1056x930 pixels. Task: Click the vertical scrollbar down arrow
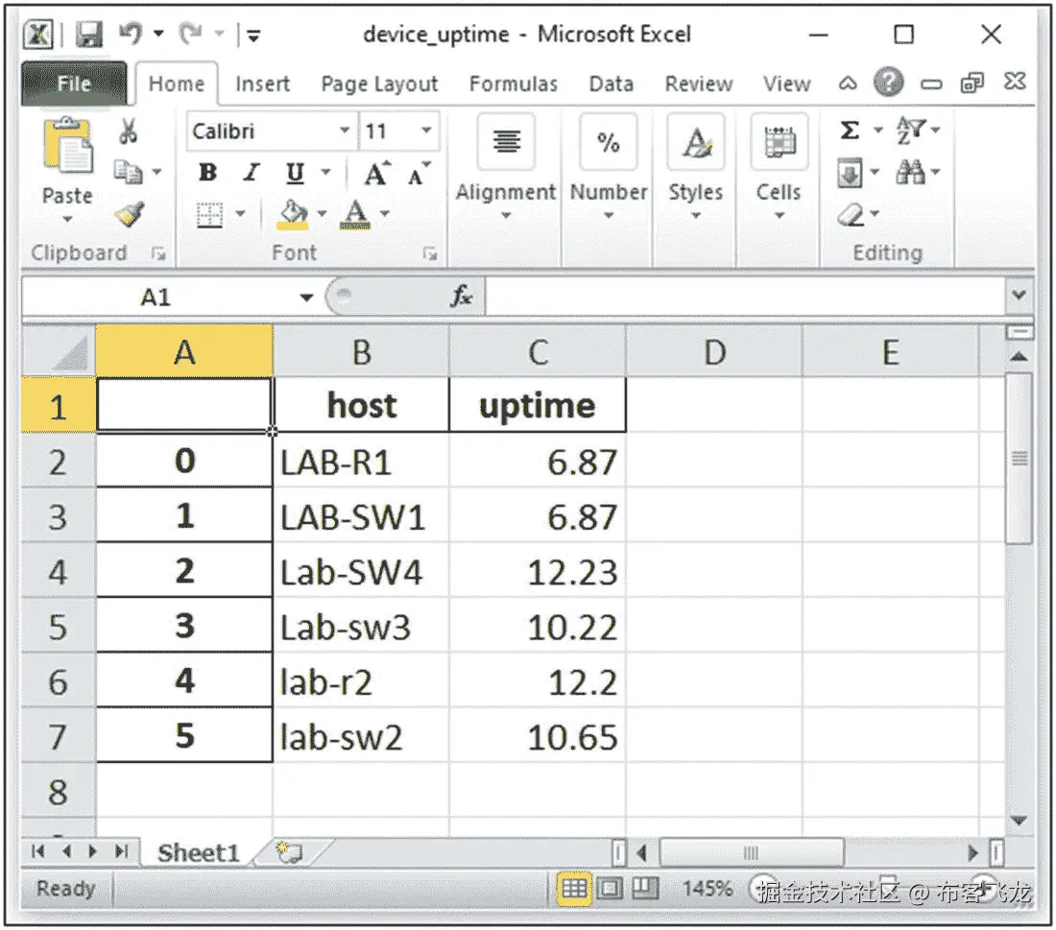pos(1019,821)
